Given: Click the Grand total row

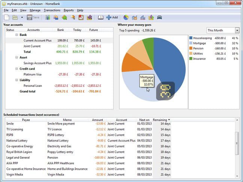Looking at the screenshot, I should 59,91.
